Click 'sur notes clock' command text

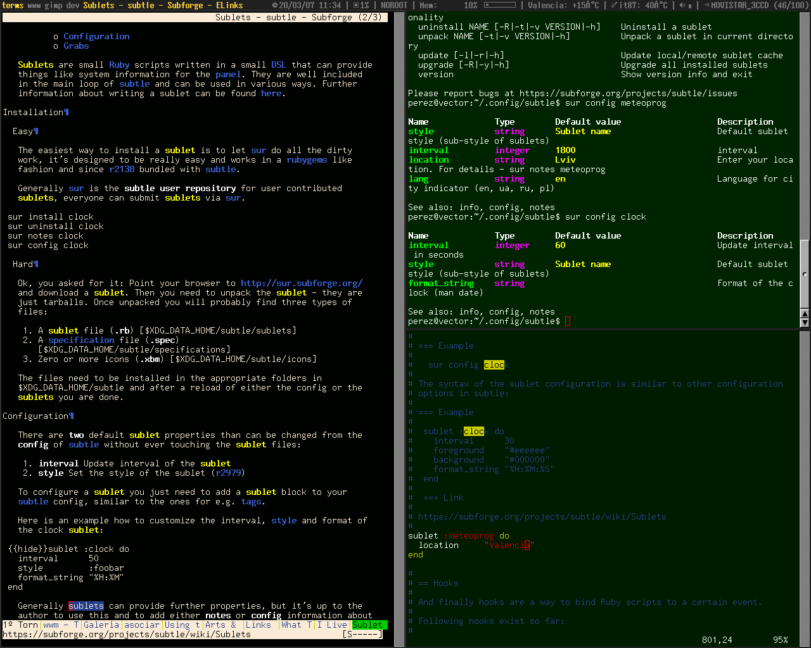(x=46, y=235)
